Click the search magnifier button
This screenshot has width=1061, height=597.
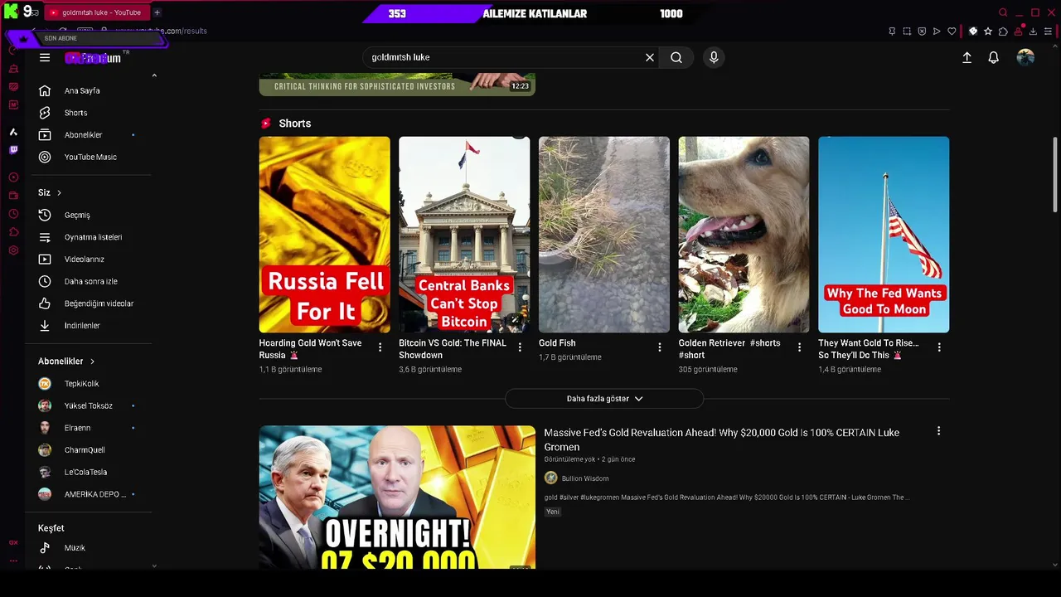click(x=676, y=57)
